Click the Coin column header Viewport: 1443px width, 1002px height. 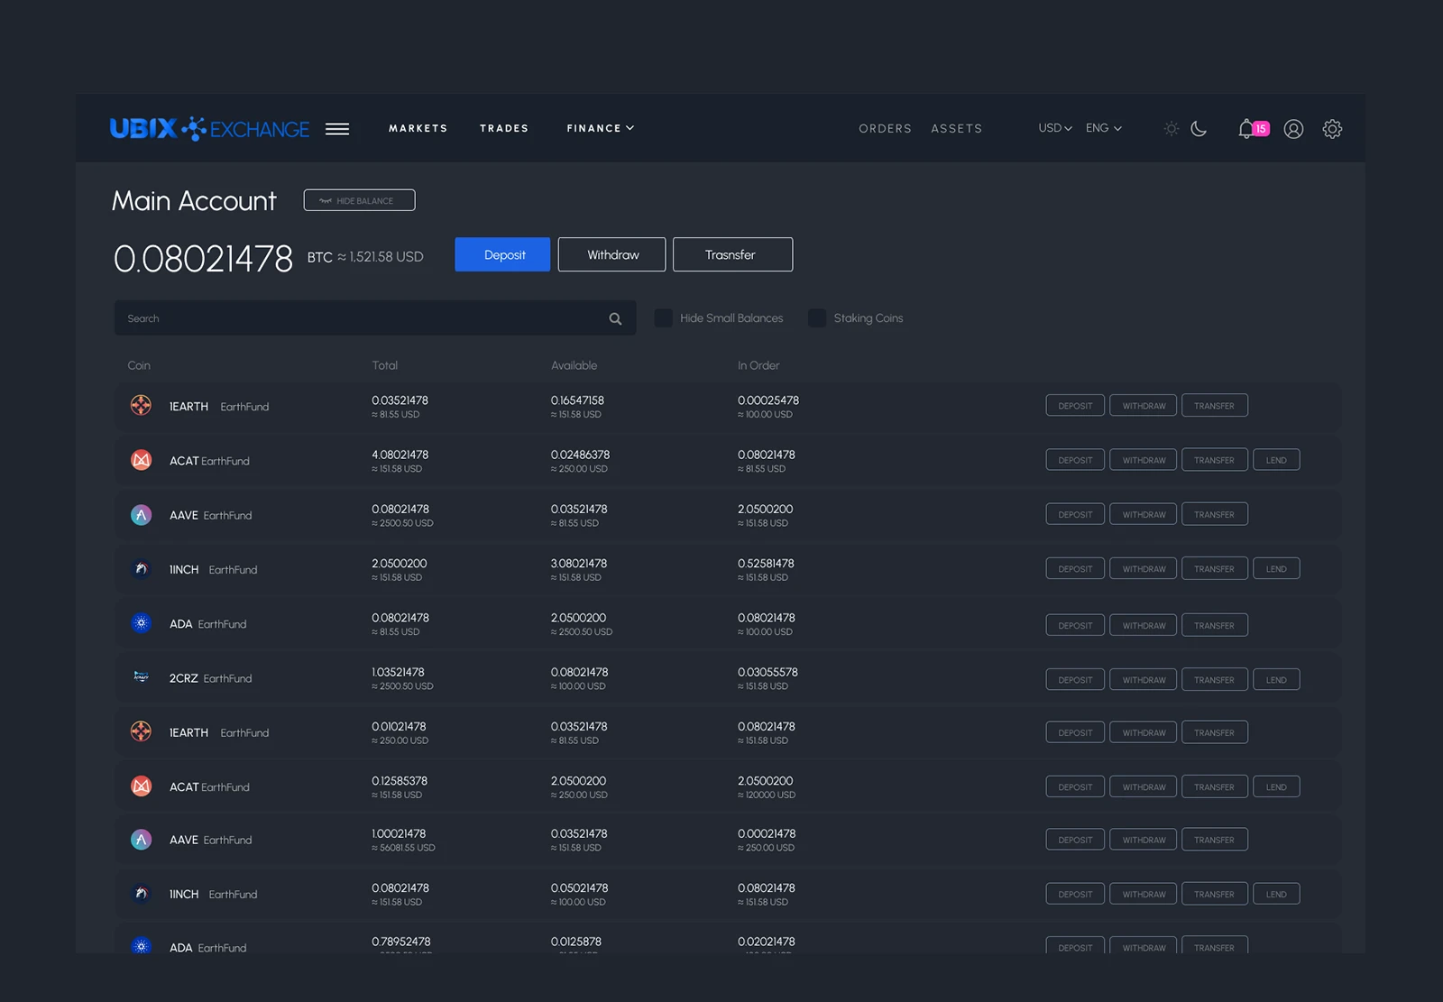pos(139,365)
